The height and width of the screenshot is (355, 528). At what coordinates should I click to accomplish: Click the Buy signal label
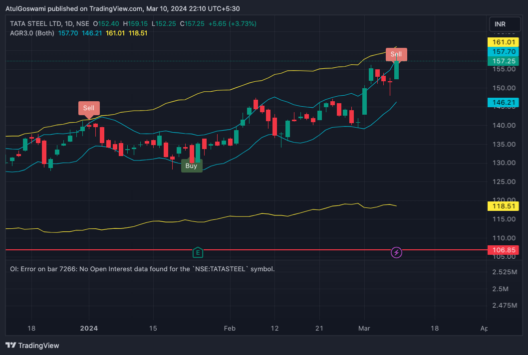(192, 166)
